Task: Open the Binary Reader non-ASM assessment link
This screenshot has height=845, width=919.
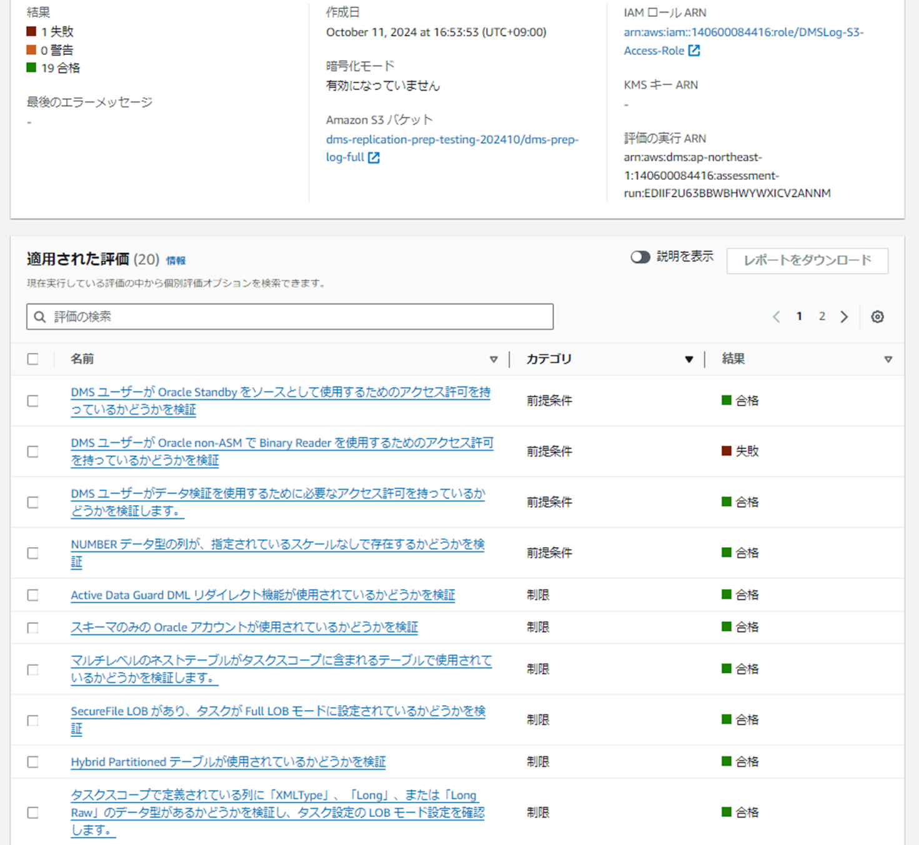Action: click(x=282, y=452)
